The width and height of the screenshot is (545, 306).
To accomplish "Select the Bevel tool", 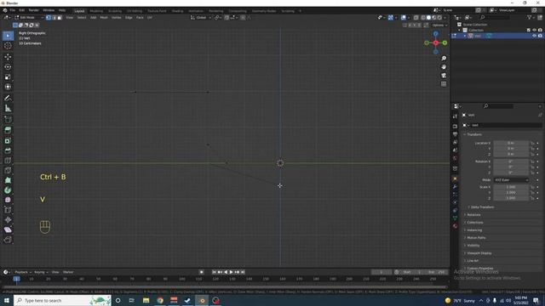I will pos(8,150).
